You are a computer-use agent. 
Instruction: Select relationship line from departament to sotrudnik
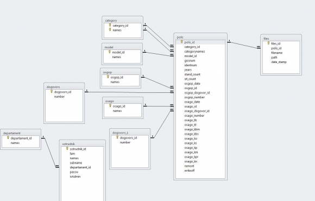[x=50, y=152]
